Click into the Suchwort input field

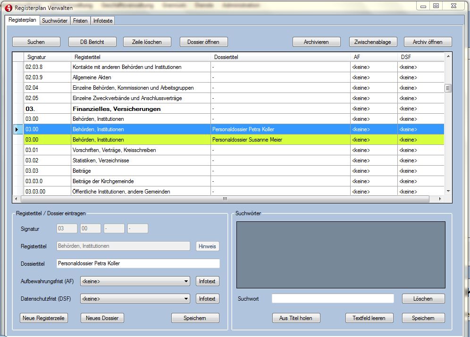pyautogui.click(x=332, y=299)
